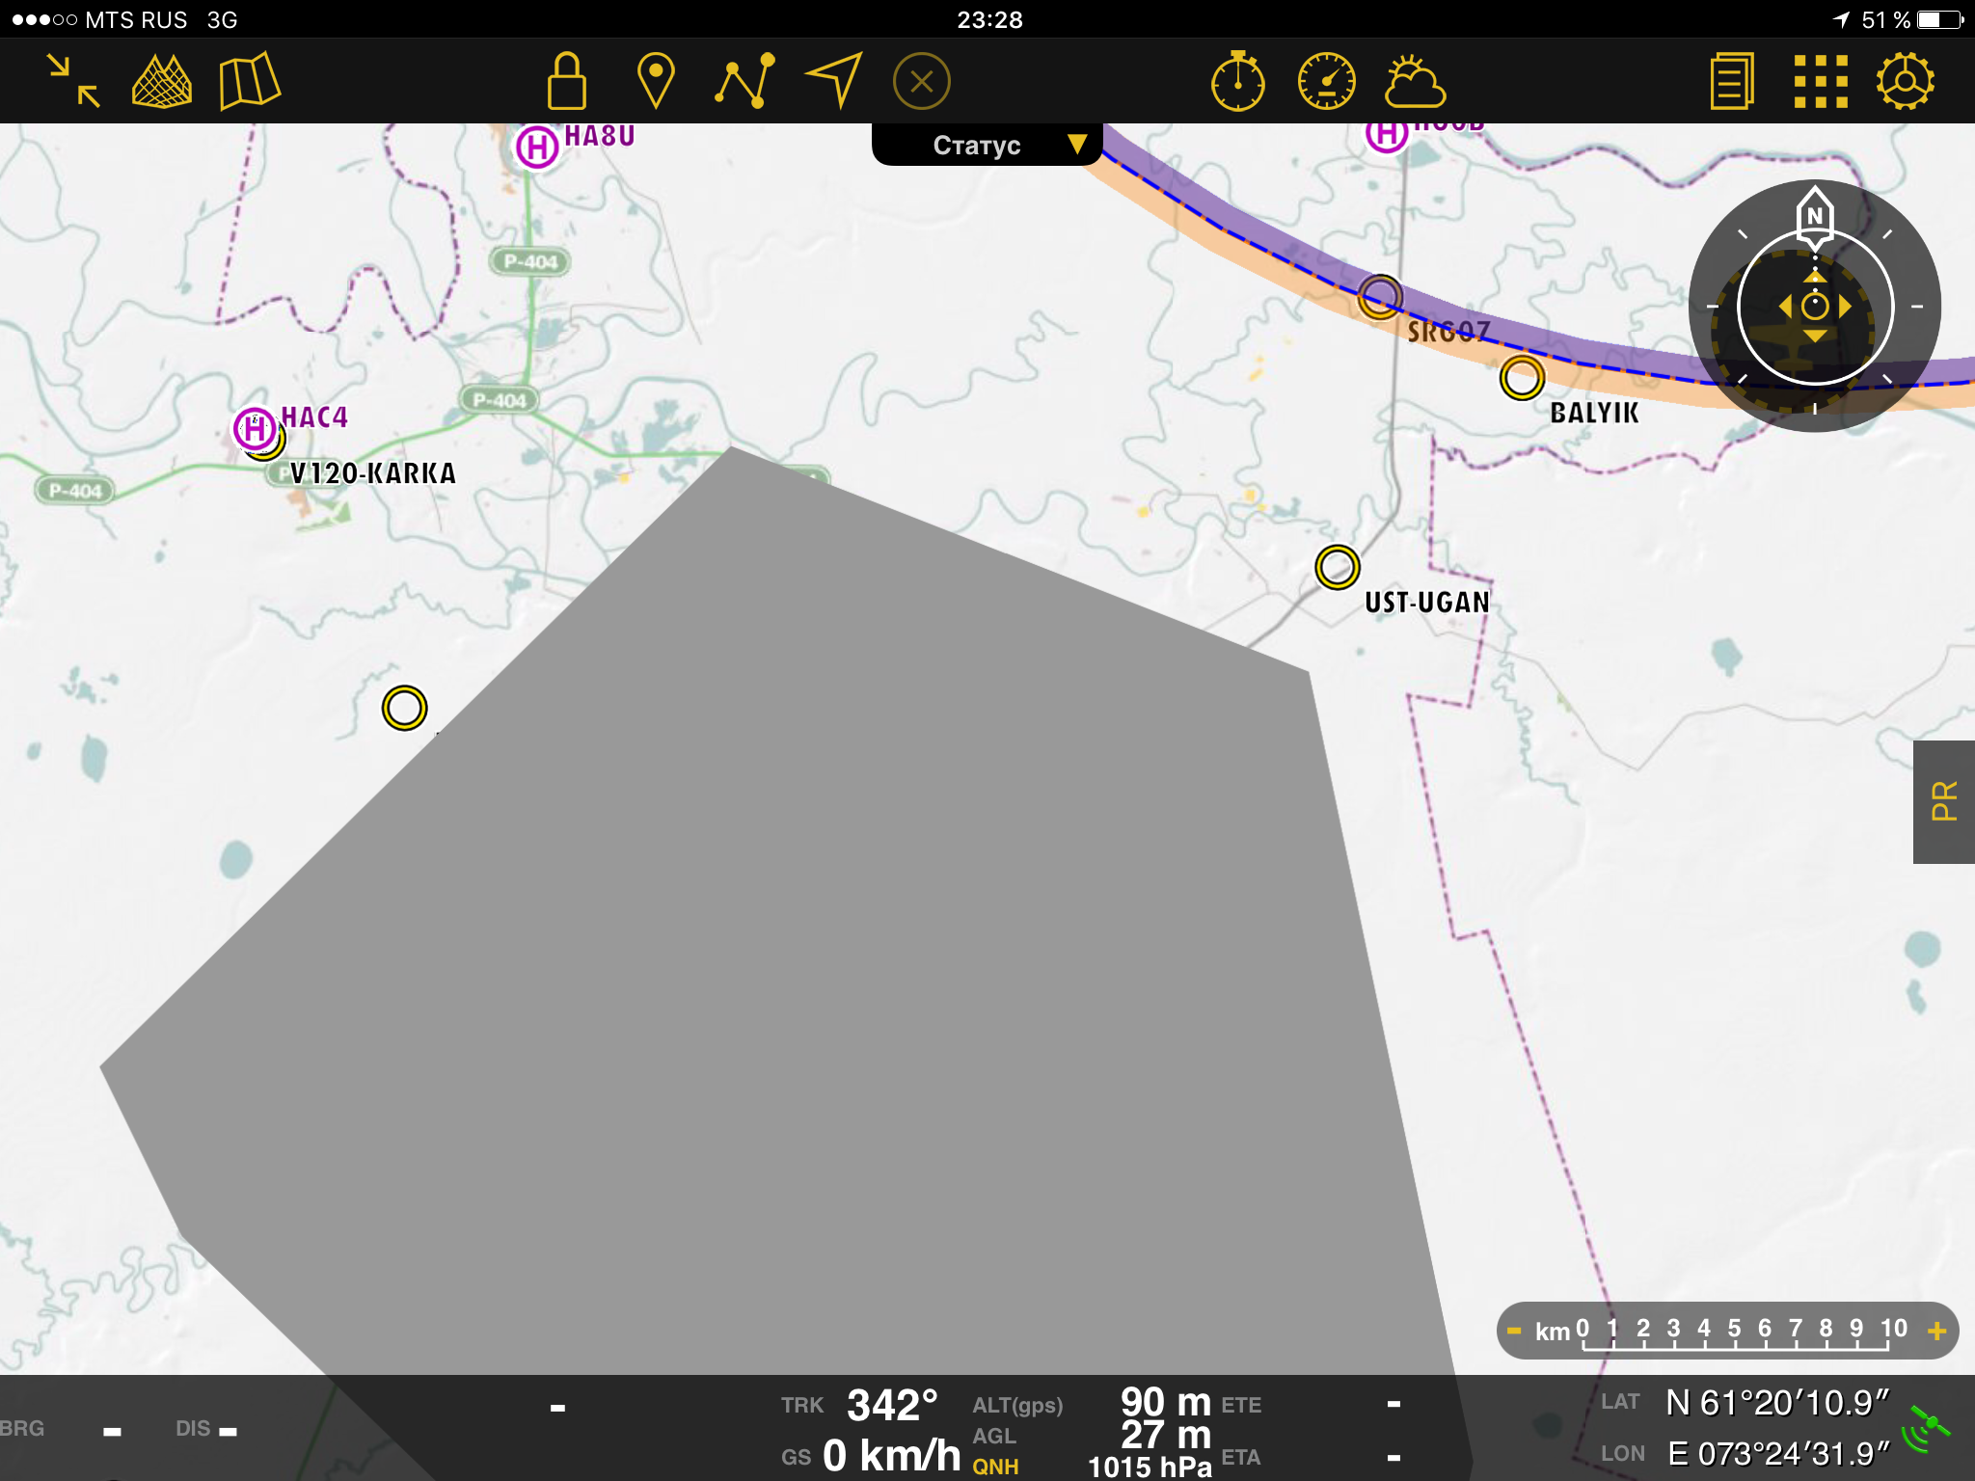
Task: Open the speed gauge instrument
Action: coord(1326,81)
